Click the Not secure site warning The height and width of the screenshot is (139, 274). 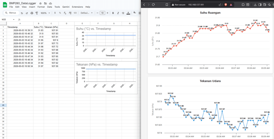click(178, 5)
